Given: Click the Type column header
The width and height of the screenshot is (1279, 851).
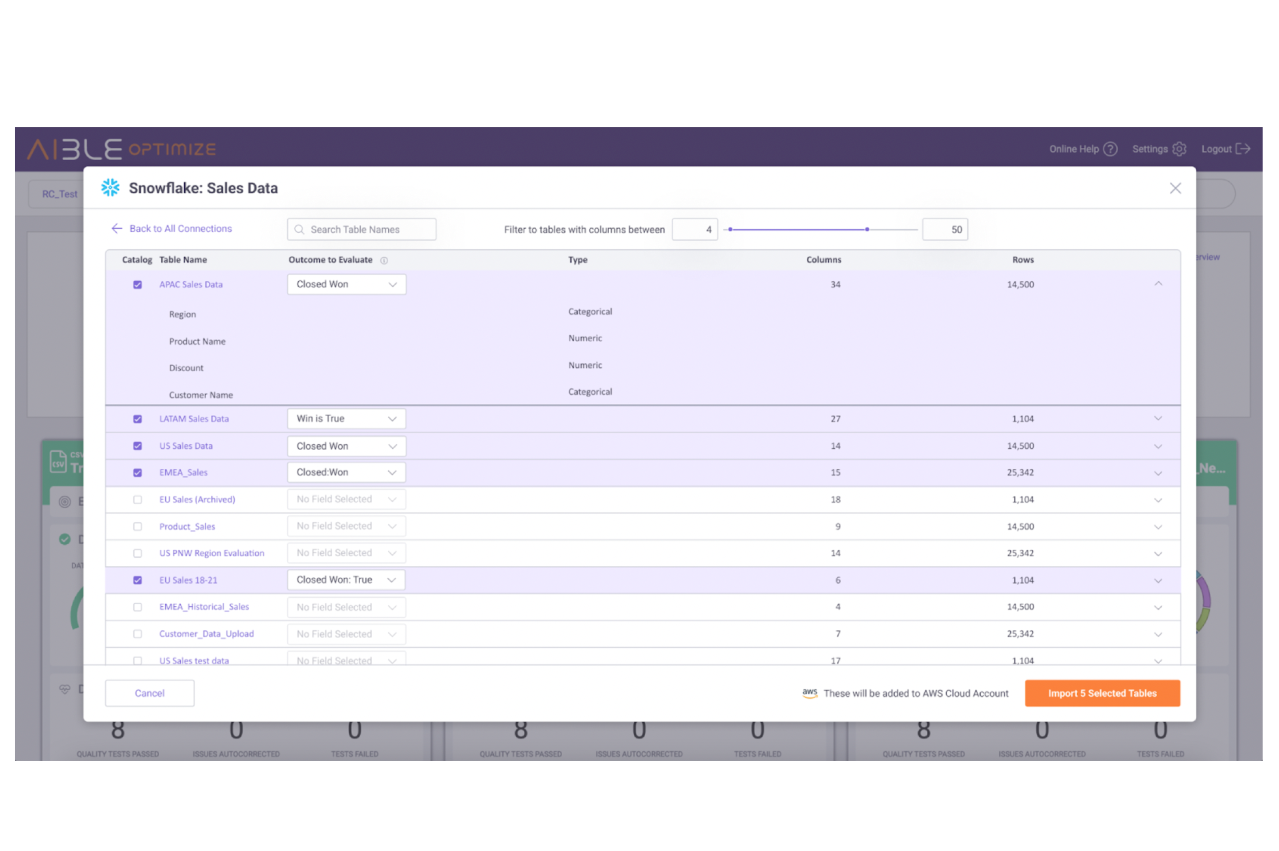Looking at the screenshot, I should point(578,260).
